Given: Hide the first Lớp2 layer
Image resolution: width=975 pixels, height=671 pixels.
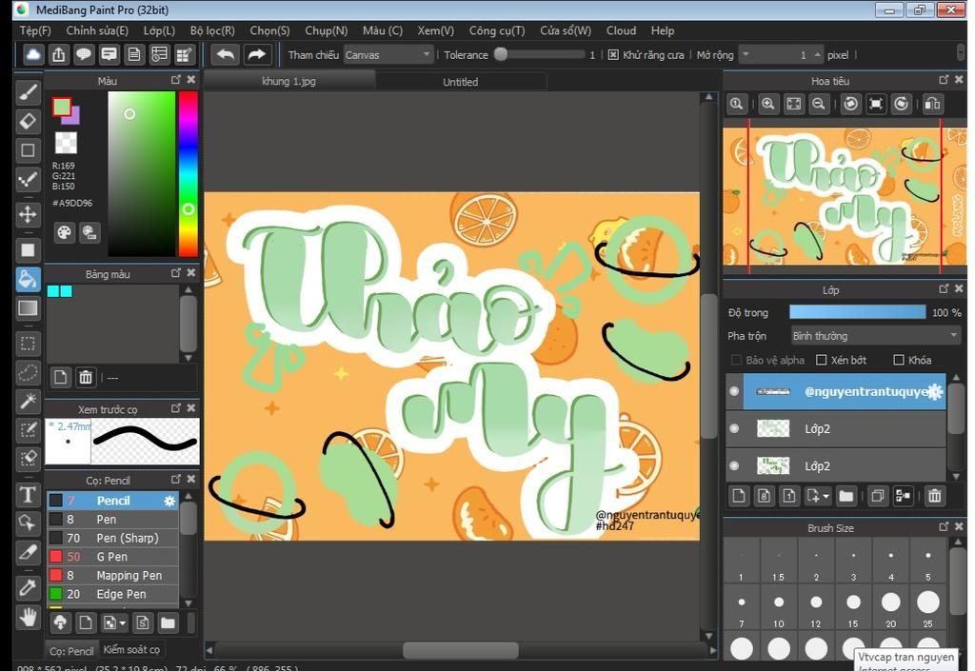Looking at the screenshot, I should point(734,428).
